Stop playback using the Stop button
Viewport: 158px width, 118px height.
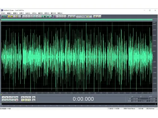click(3, 98)
